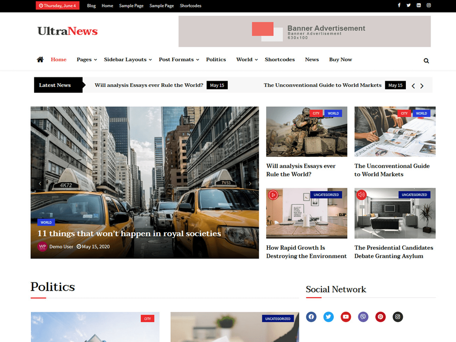Expand the Sidebar Layouts dropdown
The image size is (456, 342).
pyautogui.click(x=125, y=59)
